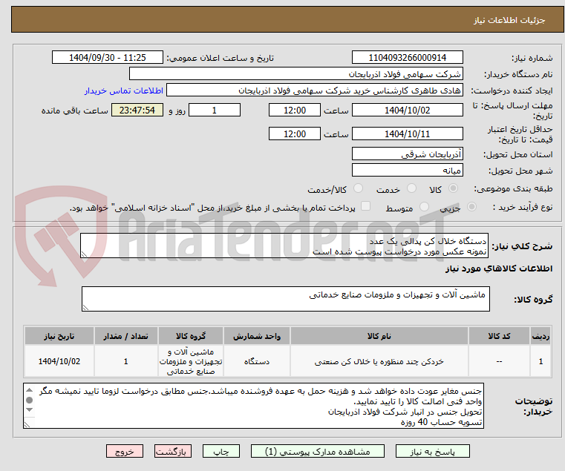Select the کالا/خدمت radio button
565x471 pixels.
click(x=358, y=188)
